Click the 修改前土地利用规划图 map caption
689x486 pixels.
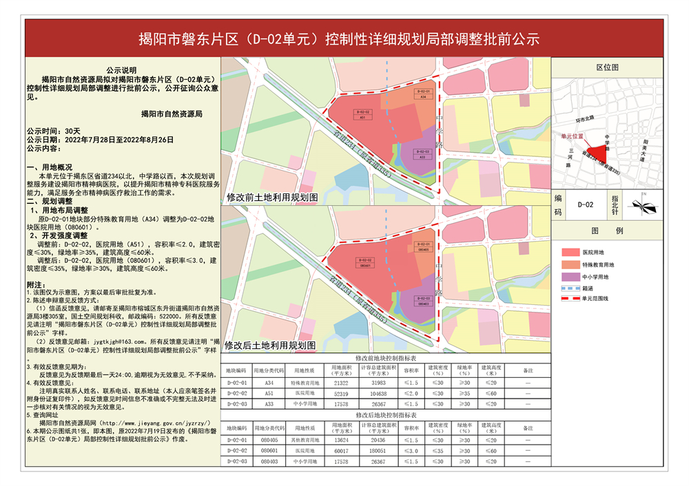click(x=272, y=198)
